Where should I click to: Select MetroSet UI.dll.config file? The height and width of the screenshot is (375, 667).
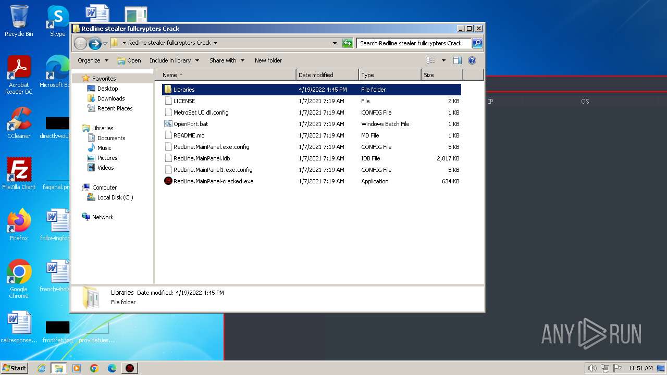[x=311, y=113]
